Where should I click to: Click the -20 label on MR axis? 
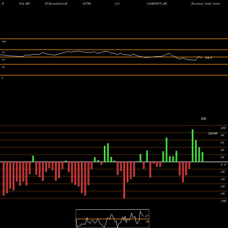(x=223, y=172)
